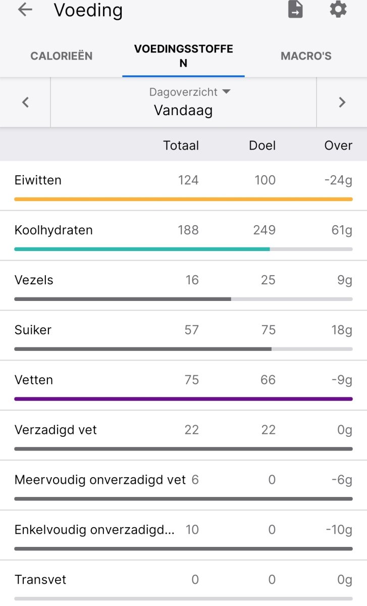Tap the Meervoudig onverzadigd vet row
This screenshot has height=606, width=367.
coord(100,480)
